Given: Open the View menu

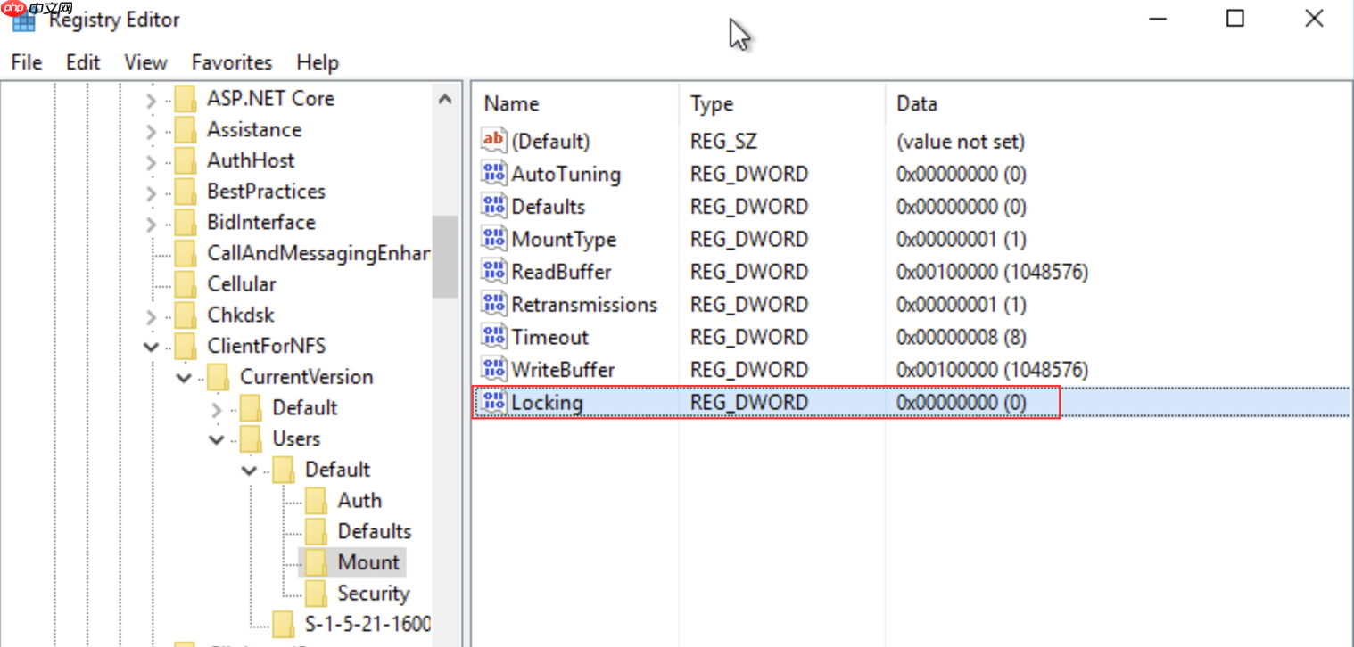Looking at the screenshot, I should click(x=145, y=62).
